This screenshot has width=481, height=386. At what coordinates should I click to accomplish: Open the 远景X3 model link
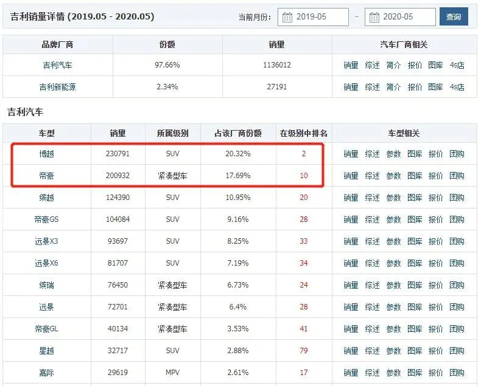[x=46, y=241]
